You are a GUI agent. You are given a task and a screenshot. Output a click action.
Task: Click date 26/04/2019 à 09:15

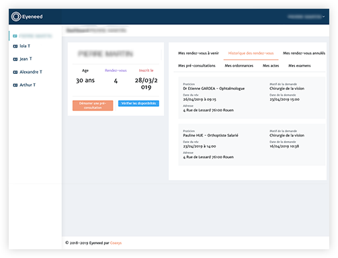click(x=200, y=99)
